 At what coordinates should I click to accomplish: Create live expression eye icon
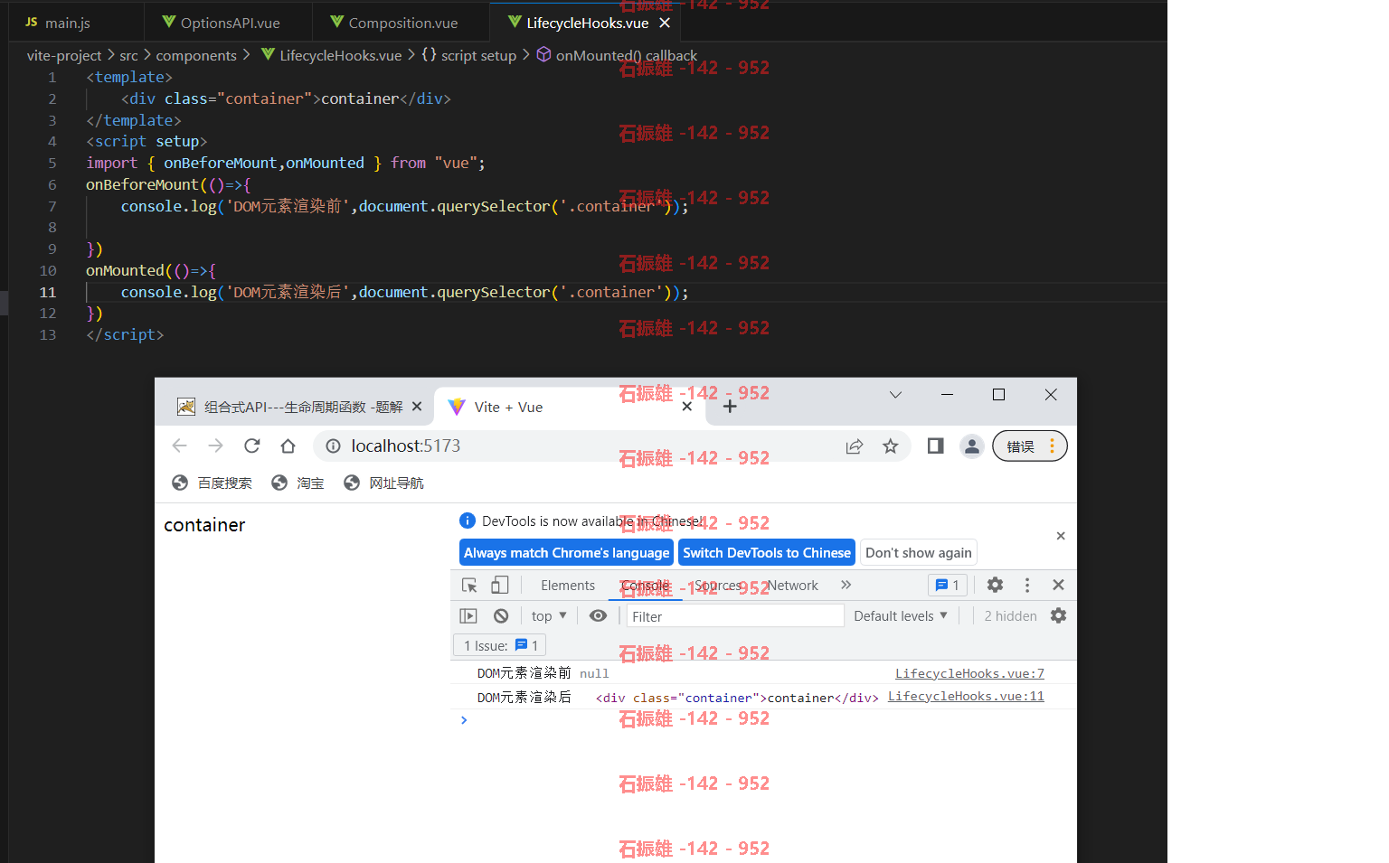pos(598,615)
